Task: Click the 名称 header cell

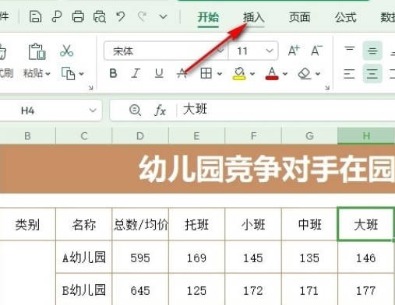Action: pos(84,224)
